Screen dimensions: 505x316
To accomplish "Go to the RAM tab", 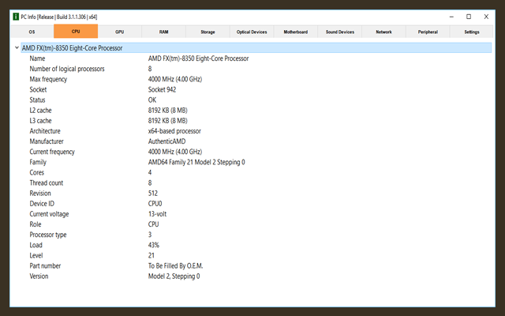I will tap(163, 32).
